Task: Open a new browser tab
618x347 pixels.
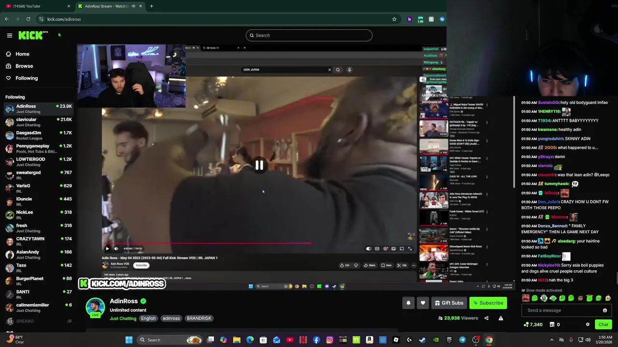Action: pyautogui.click(x=152, y=6)
